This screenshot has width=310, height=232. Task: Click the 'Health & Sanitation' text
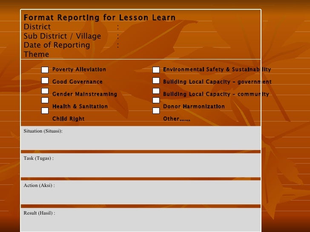(80, 106)
